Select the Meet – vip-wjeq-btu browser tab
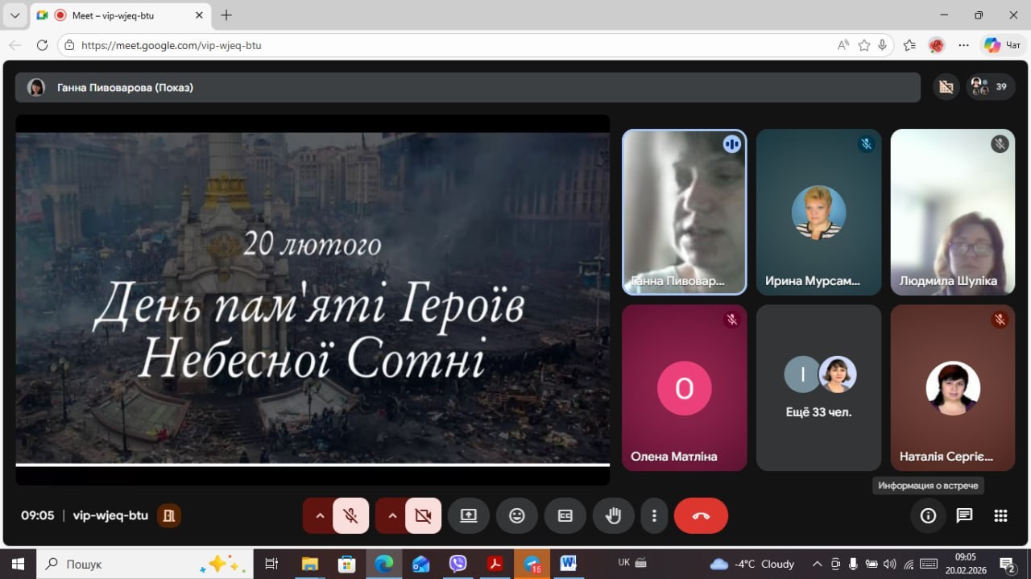The height and width of the screenshot is (579, 1031). click(113, 15)
